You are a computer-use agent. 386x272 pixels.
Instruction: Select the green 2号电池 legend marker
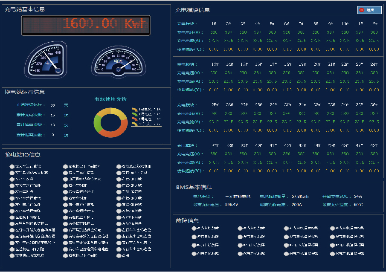coord(135,114)
